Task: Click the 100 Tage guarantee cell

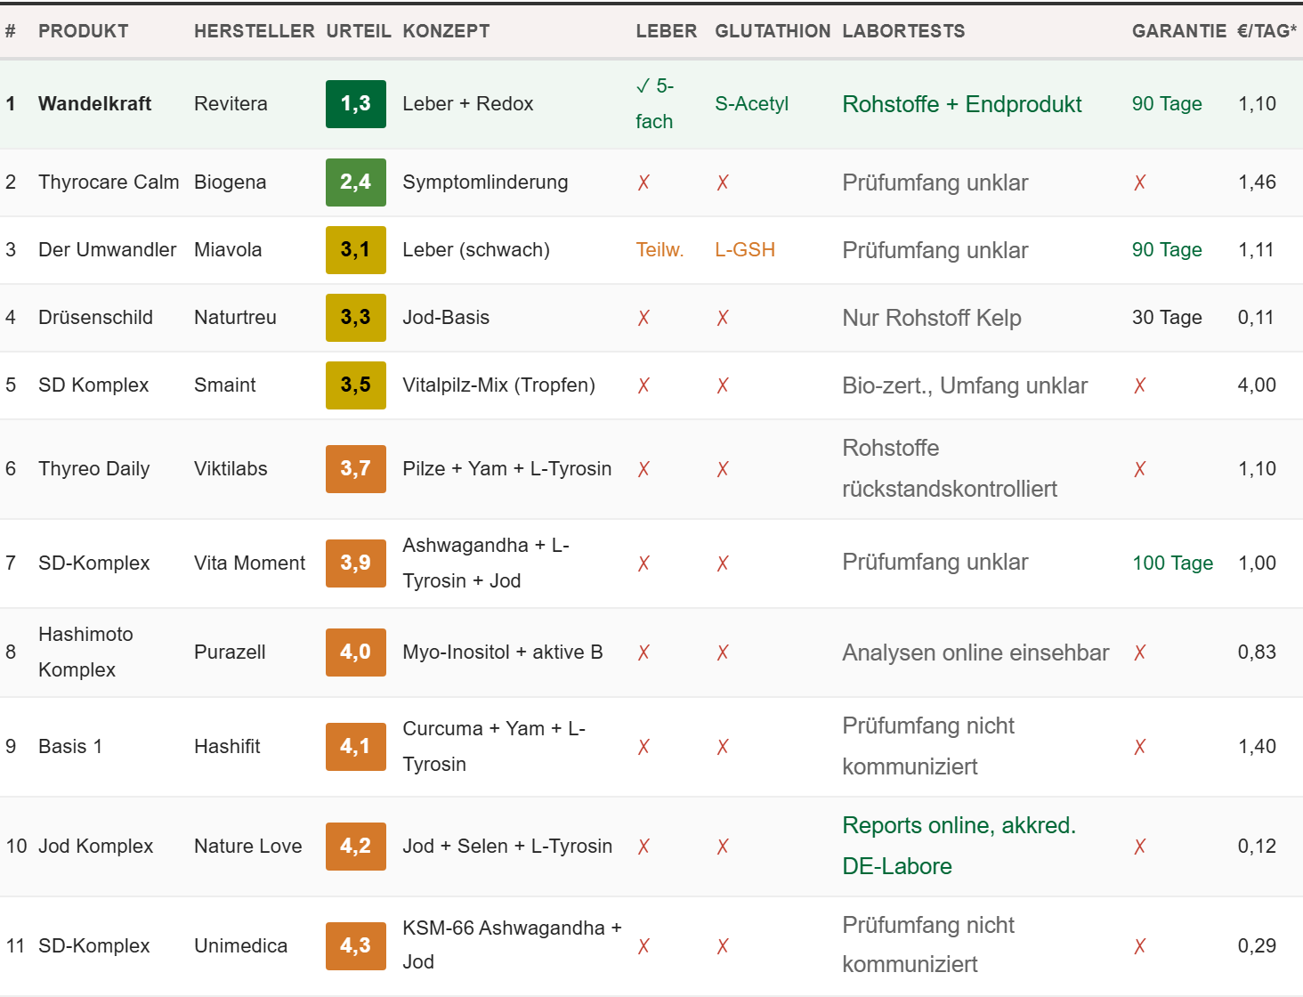Action: pos(1173,563)
